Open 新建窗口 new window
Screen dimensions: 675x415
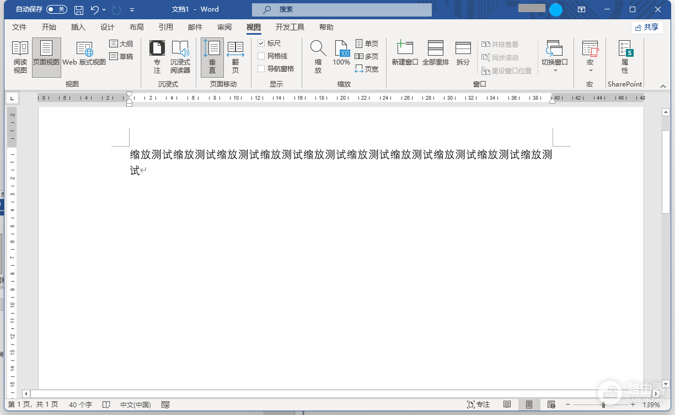click(405, 54)
